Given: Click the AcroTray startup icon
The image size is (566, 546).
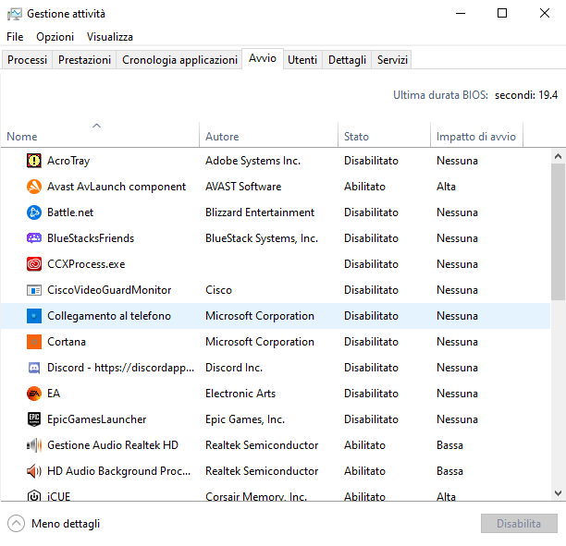Looking at the screenshot, I should 34,161.
